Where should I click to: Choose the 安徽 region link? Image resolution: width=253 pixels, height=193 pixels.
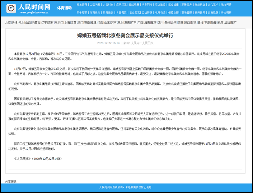coord(87,23)
